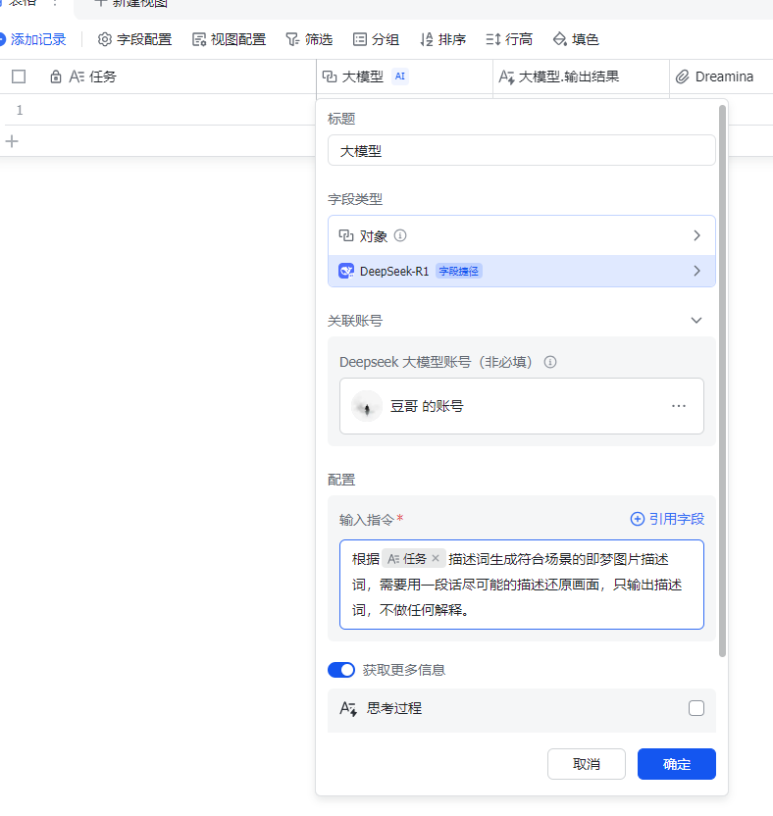Click the info icon next to 对象
The width and height of the screenshot is (773, 816).
pos(400,235)
